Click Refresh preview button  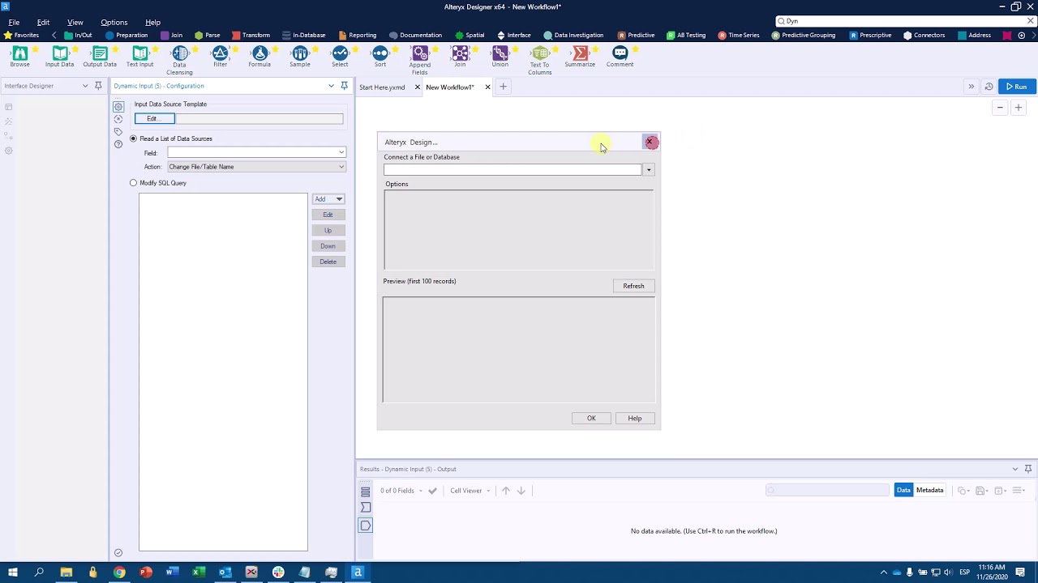(634, 286)
